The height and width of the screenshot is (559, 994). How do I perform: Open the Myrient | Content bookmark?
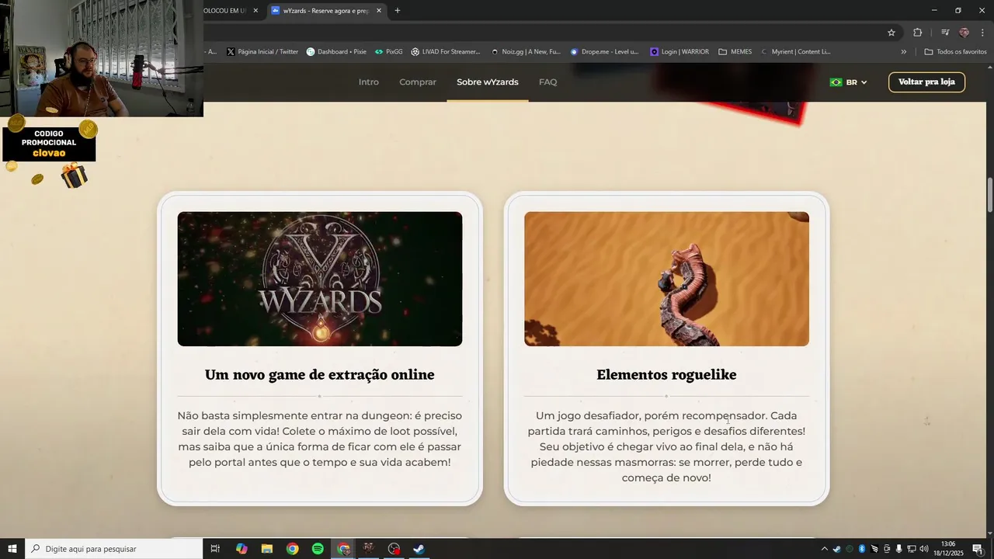coord(795,52)
